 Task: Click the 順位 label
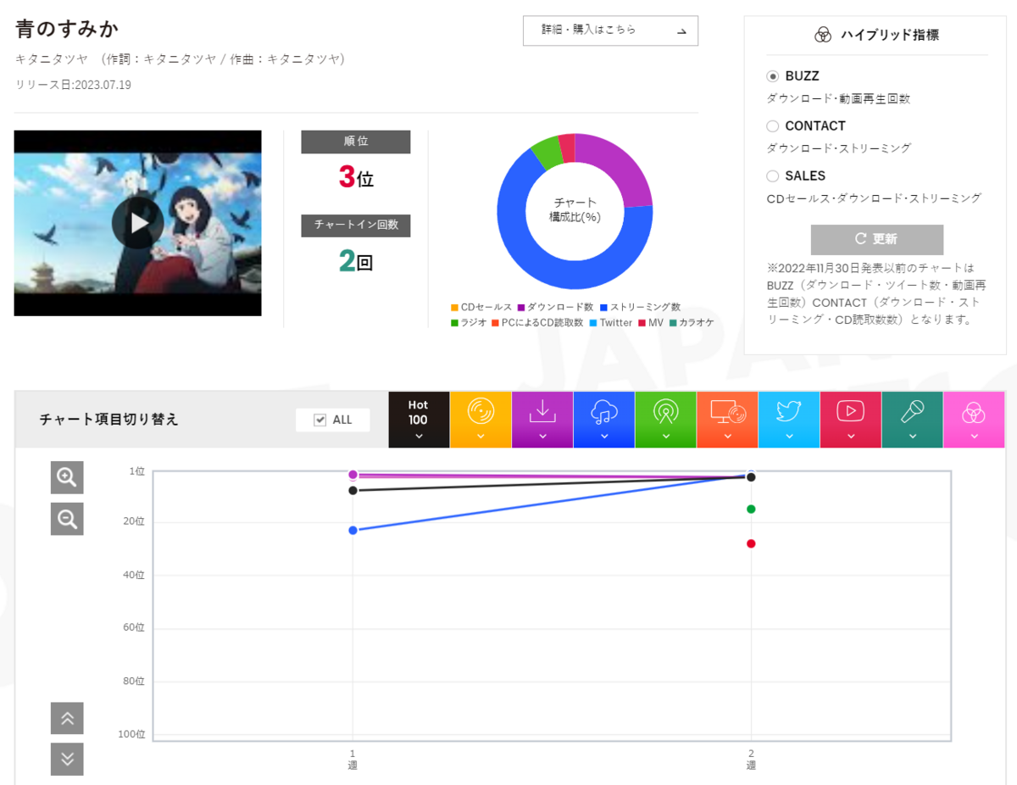[356, 142]
